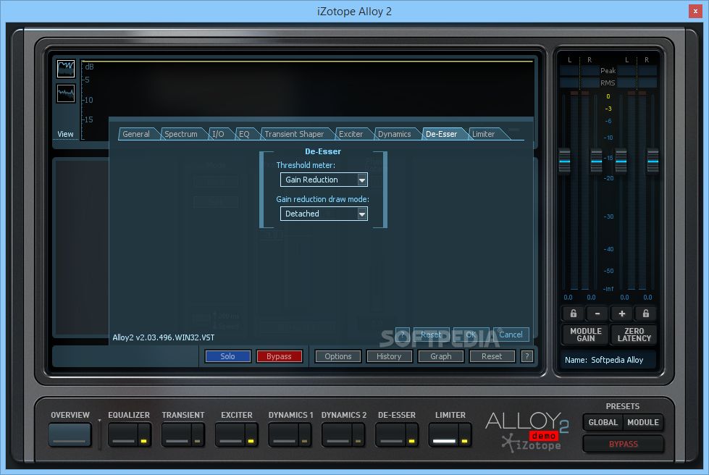709x475 pixels.
Task: Click the left input lock icon
Action: [573, 314]
